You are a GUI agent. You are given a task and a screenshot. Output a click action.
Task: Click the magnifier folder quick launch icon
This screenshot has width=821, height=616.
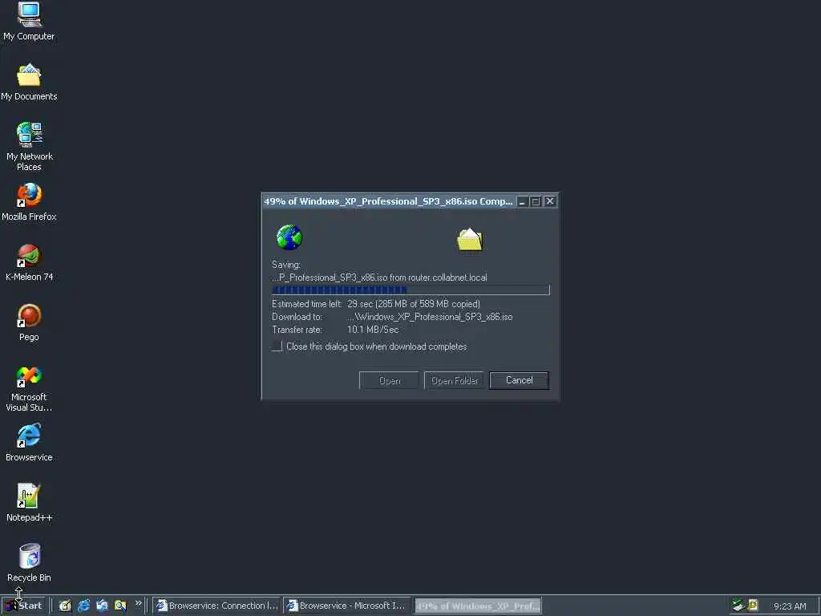tap(120, 606)
